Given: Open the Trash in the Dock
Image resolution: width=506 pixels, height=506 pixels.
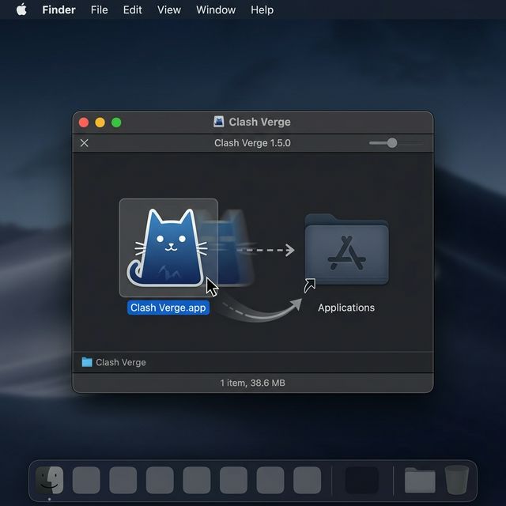Looking at the screenshot, I should (456, 479).
